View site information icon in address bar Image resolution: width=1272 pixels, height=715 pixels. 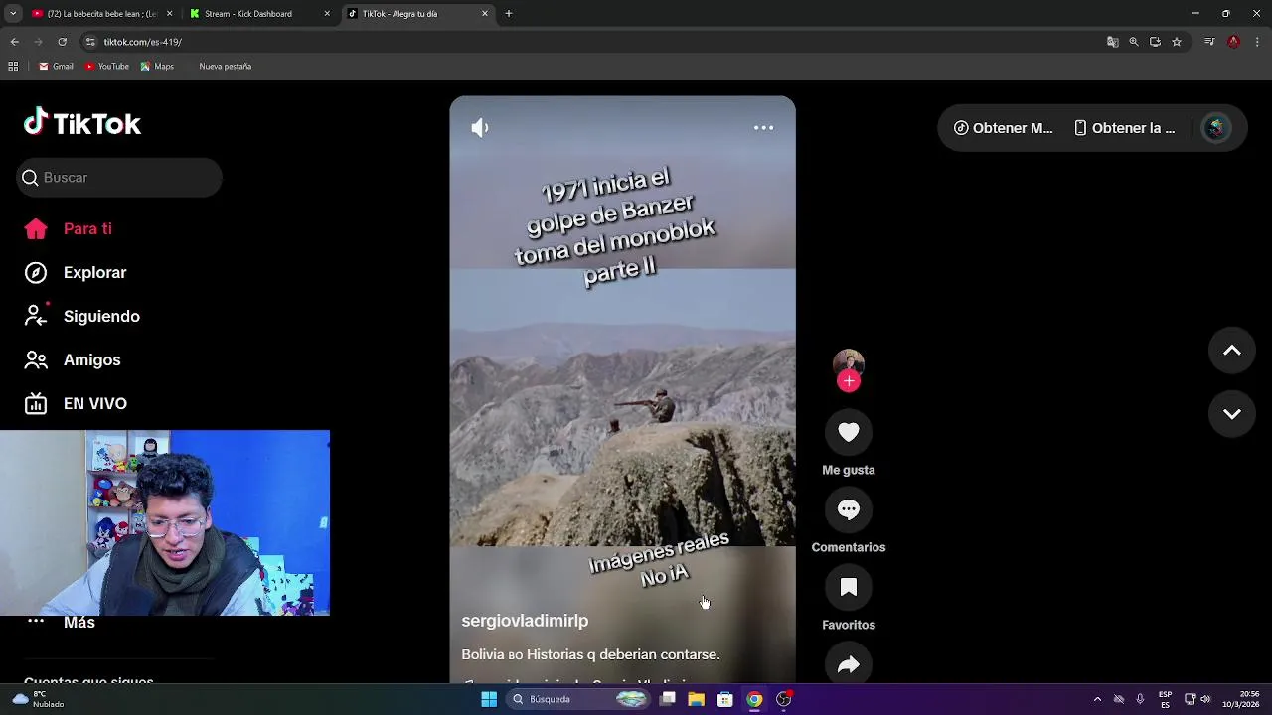[x=90, y=42]
